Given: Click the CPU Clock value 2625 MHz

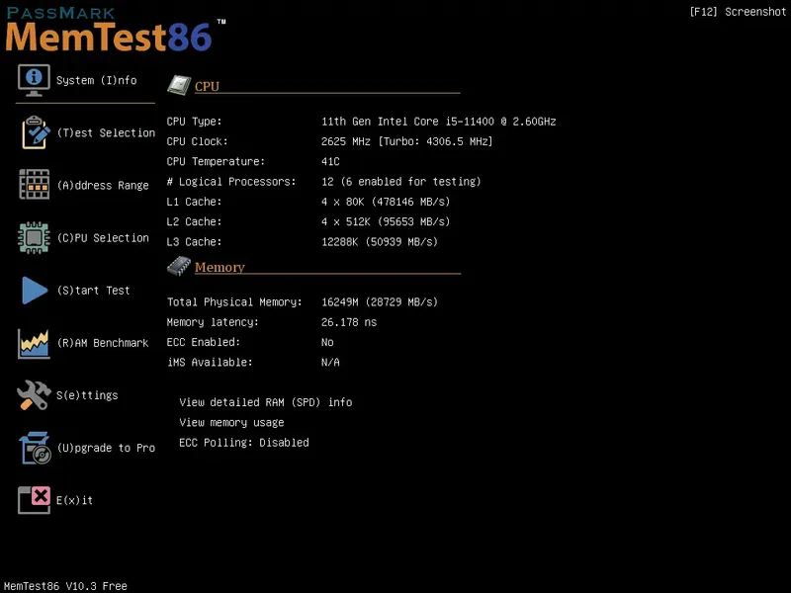Looking at the screenshot, I should 406,141.
